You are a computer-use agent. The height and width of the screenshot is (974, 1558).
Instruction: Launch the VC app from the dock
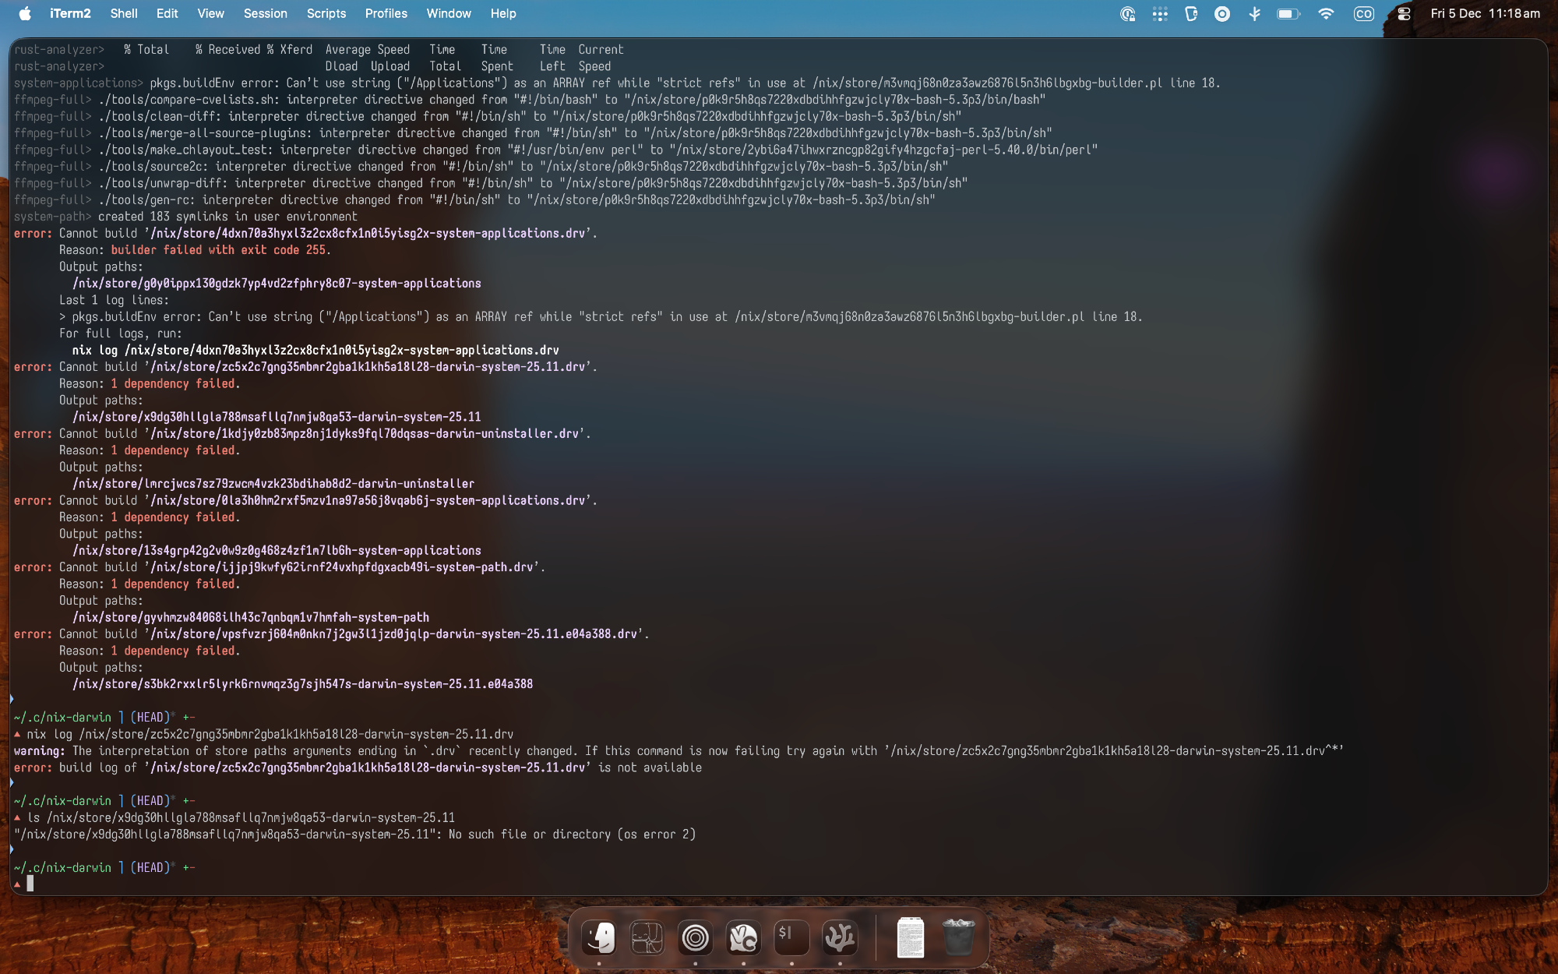click(x=743, y=937)
